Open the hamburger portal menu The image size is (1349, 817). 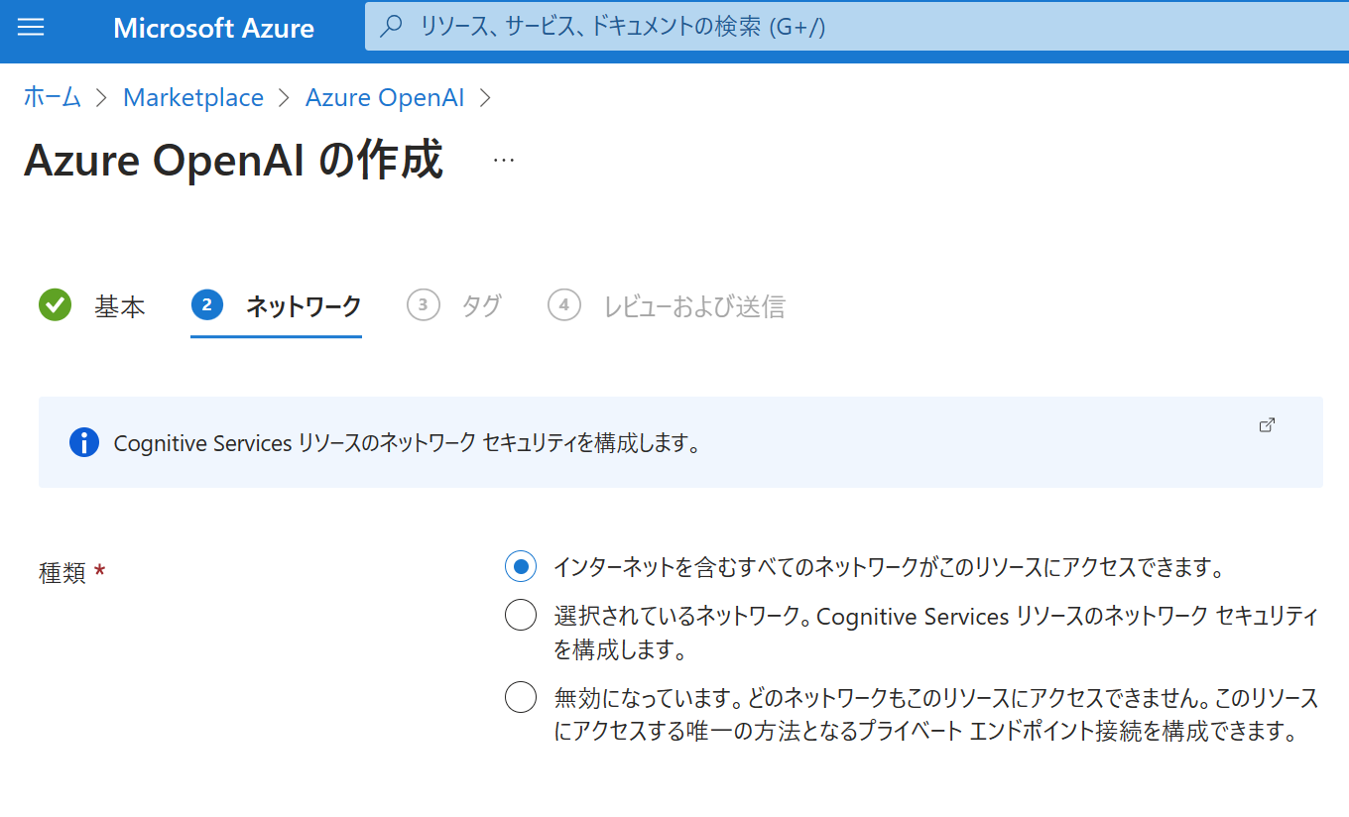point(32,27)
